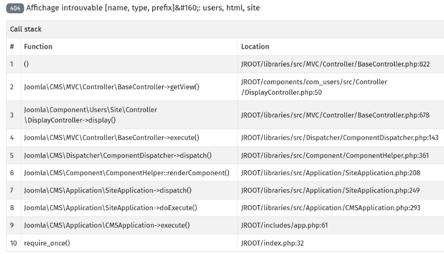
Task: Click location ComponentDispatcher.php:143
Action: [340, 138]
